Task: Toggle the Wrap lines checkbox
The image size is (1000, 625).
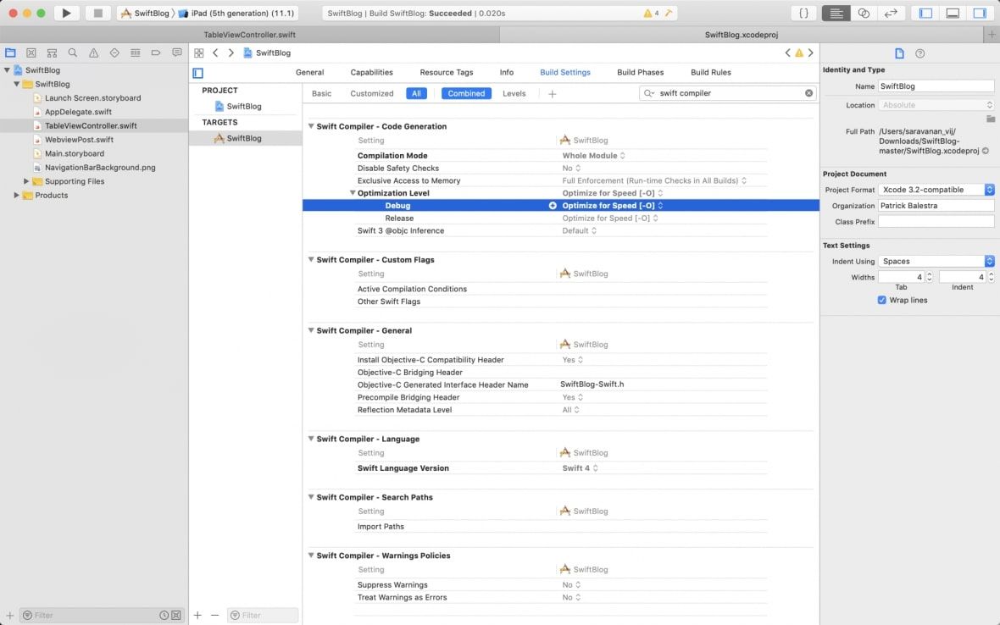Action: tap(882, 300)
